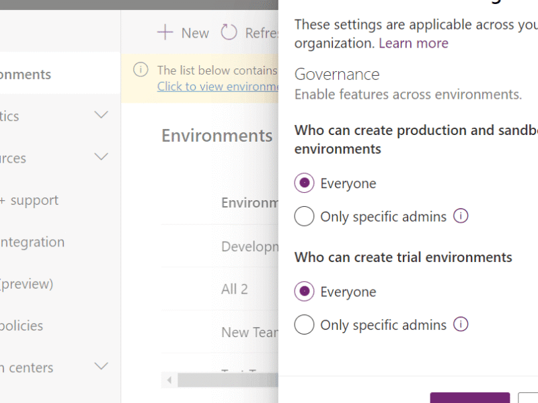
Task: Select Everyone for production and sandbox environments
Action: coord(304,183)
